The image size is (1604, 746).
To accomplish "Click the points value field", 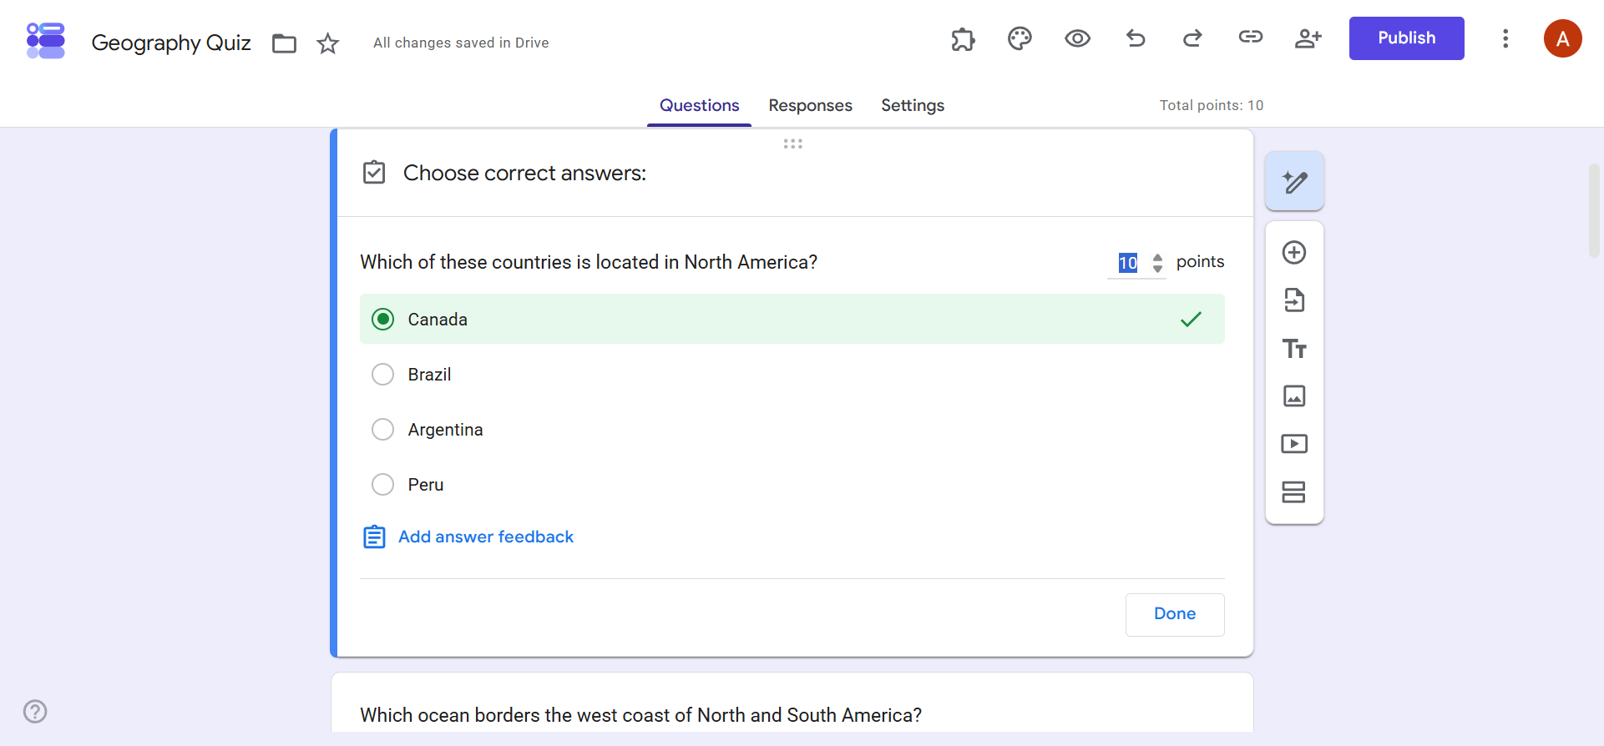I will coord(1128,263).
